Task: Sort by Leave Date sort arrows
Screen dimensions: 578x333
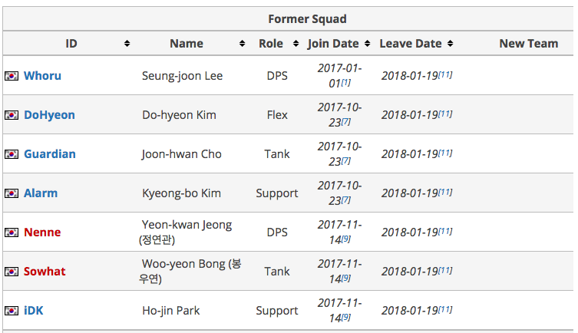Action: [450, 44]
